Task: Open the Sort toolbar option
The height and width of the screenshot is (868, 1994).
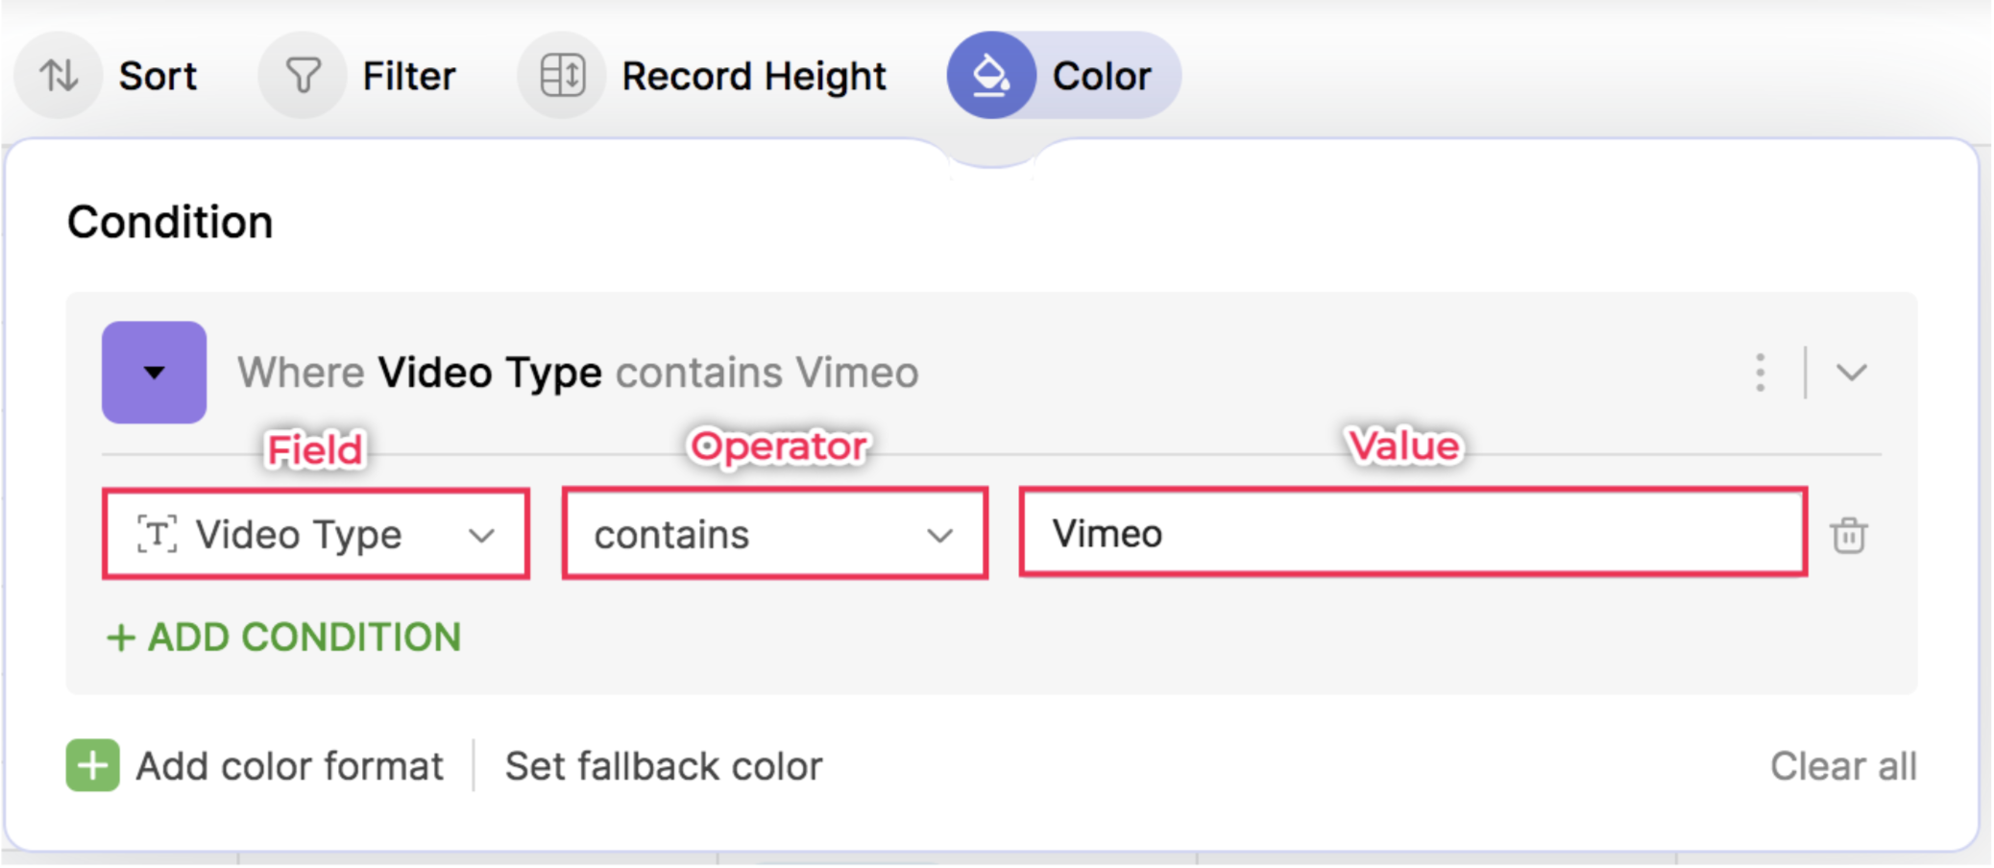Action: point(158,76)
